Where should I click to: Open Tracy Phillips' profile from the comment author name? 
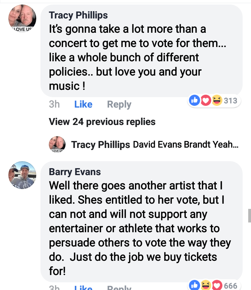point(78,15)
